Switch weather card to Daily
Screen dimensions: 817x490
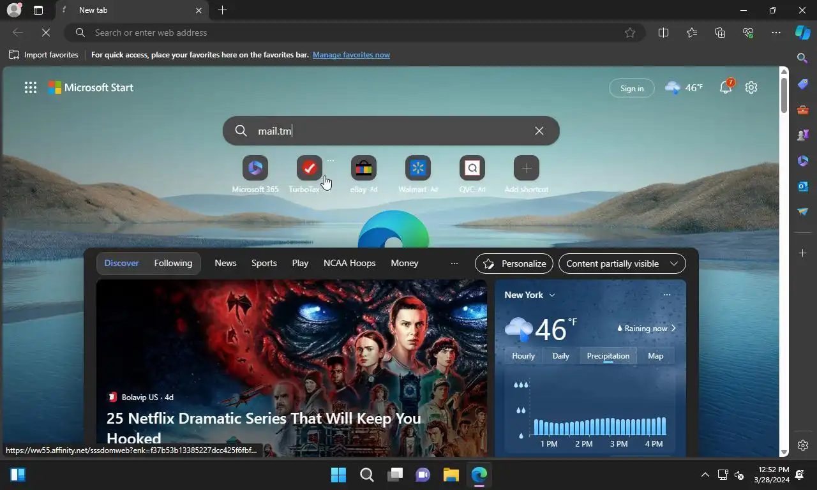pos(560,356)
